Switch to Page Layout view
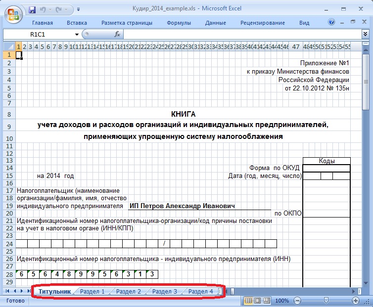Viewport: 373px width, 307px height. click(x=258, y=301)
